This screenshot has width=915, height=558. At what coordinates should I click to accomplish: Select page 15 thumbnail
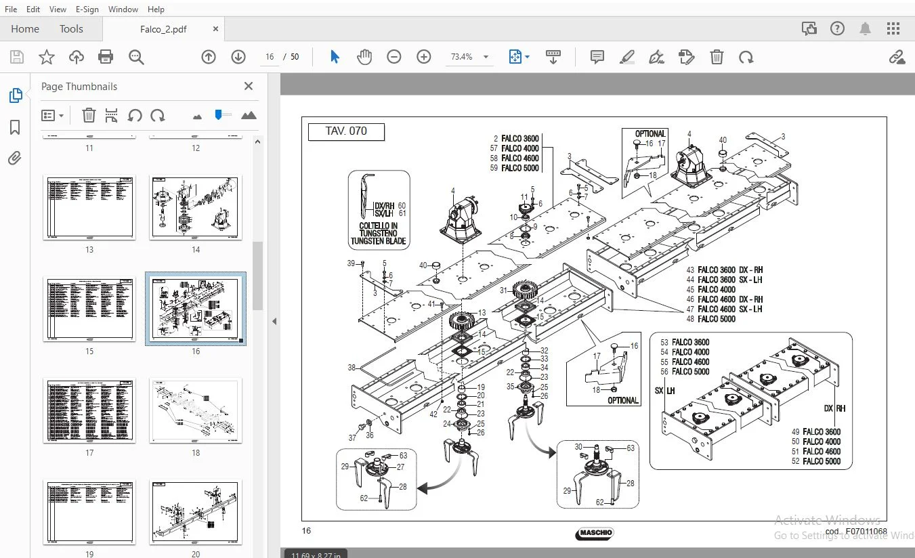click(89, 309)
